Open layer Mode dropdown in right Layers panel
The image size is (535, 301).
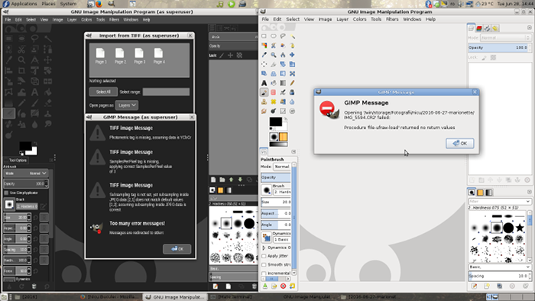coord(506,38)
